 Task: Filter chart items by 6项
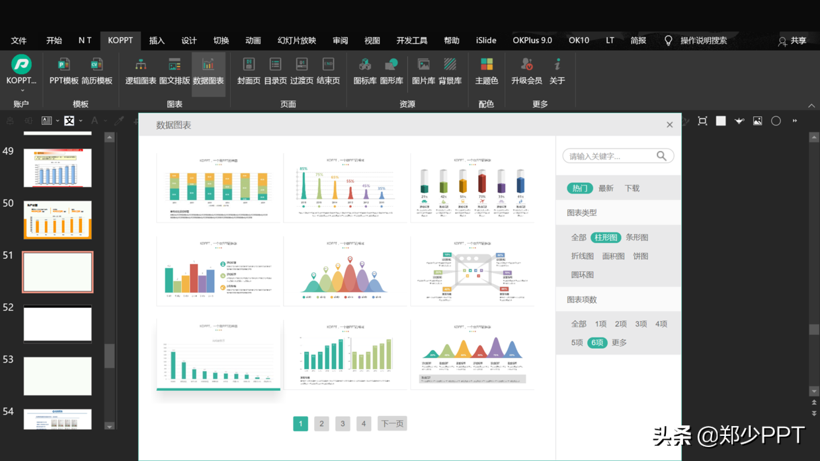[x=597, y=342]
